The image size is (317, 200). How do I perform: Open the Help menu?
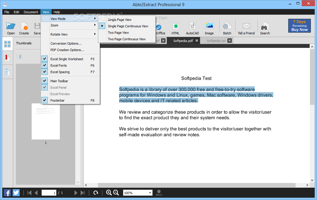click(x=57, y=12)
